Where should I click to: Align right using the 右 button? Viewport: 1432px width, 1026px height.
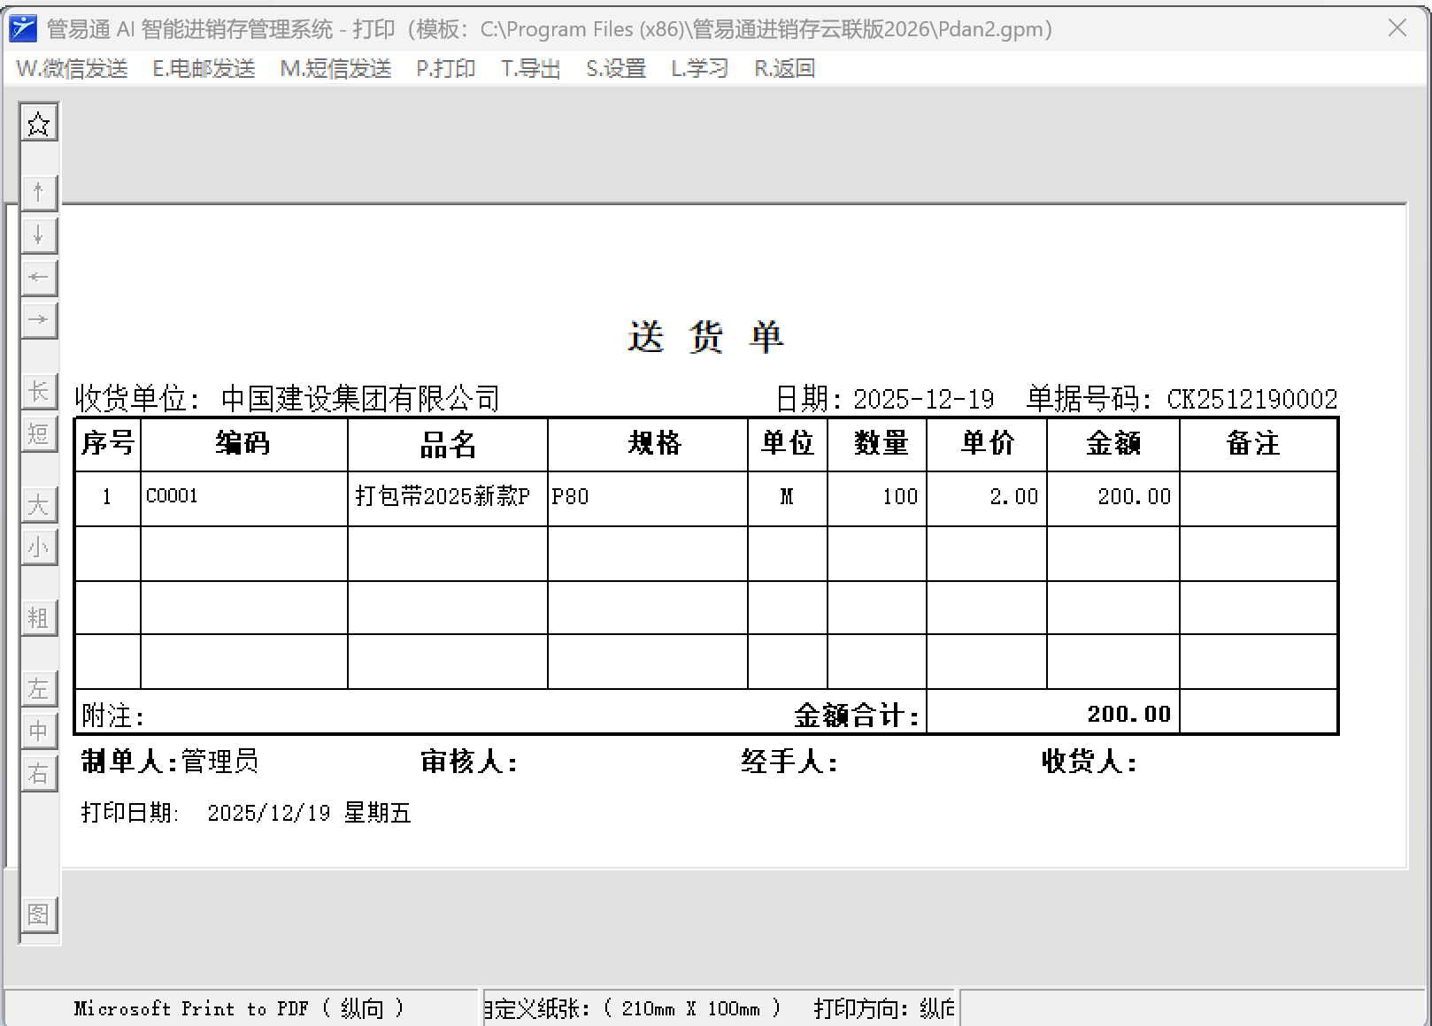[38, 774]
